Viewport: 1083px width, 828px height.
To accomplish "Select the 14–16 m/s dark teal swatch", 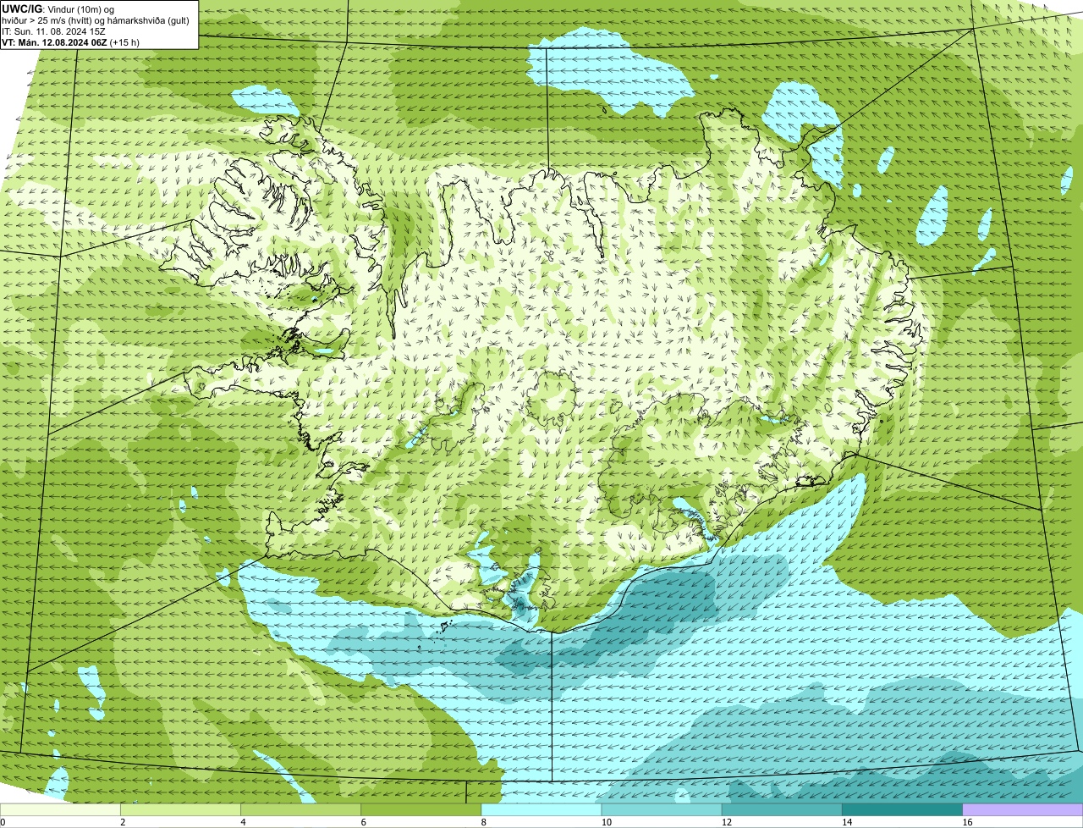I will point(902,809).
